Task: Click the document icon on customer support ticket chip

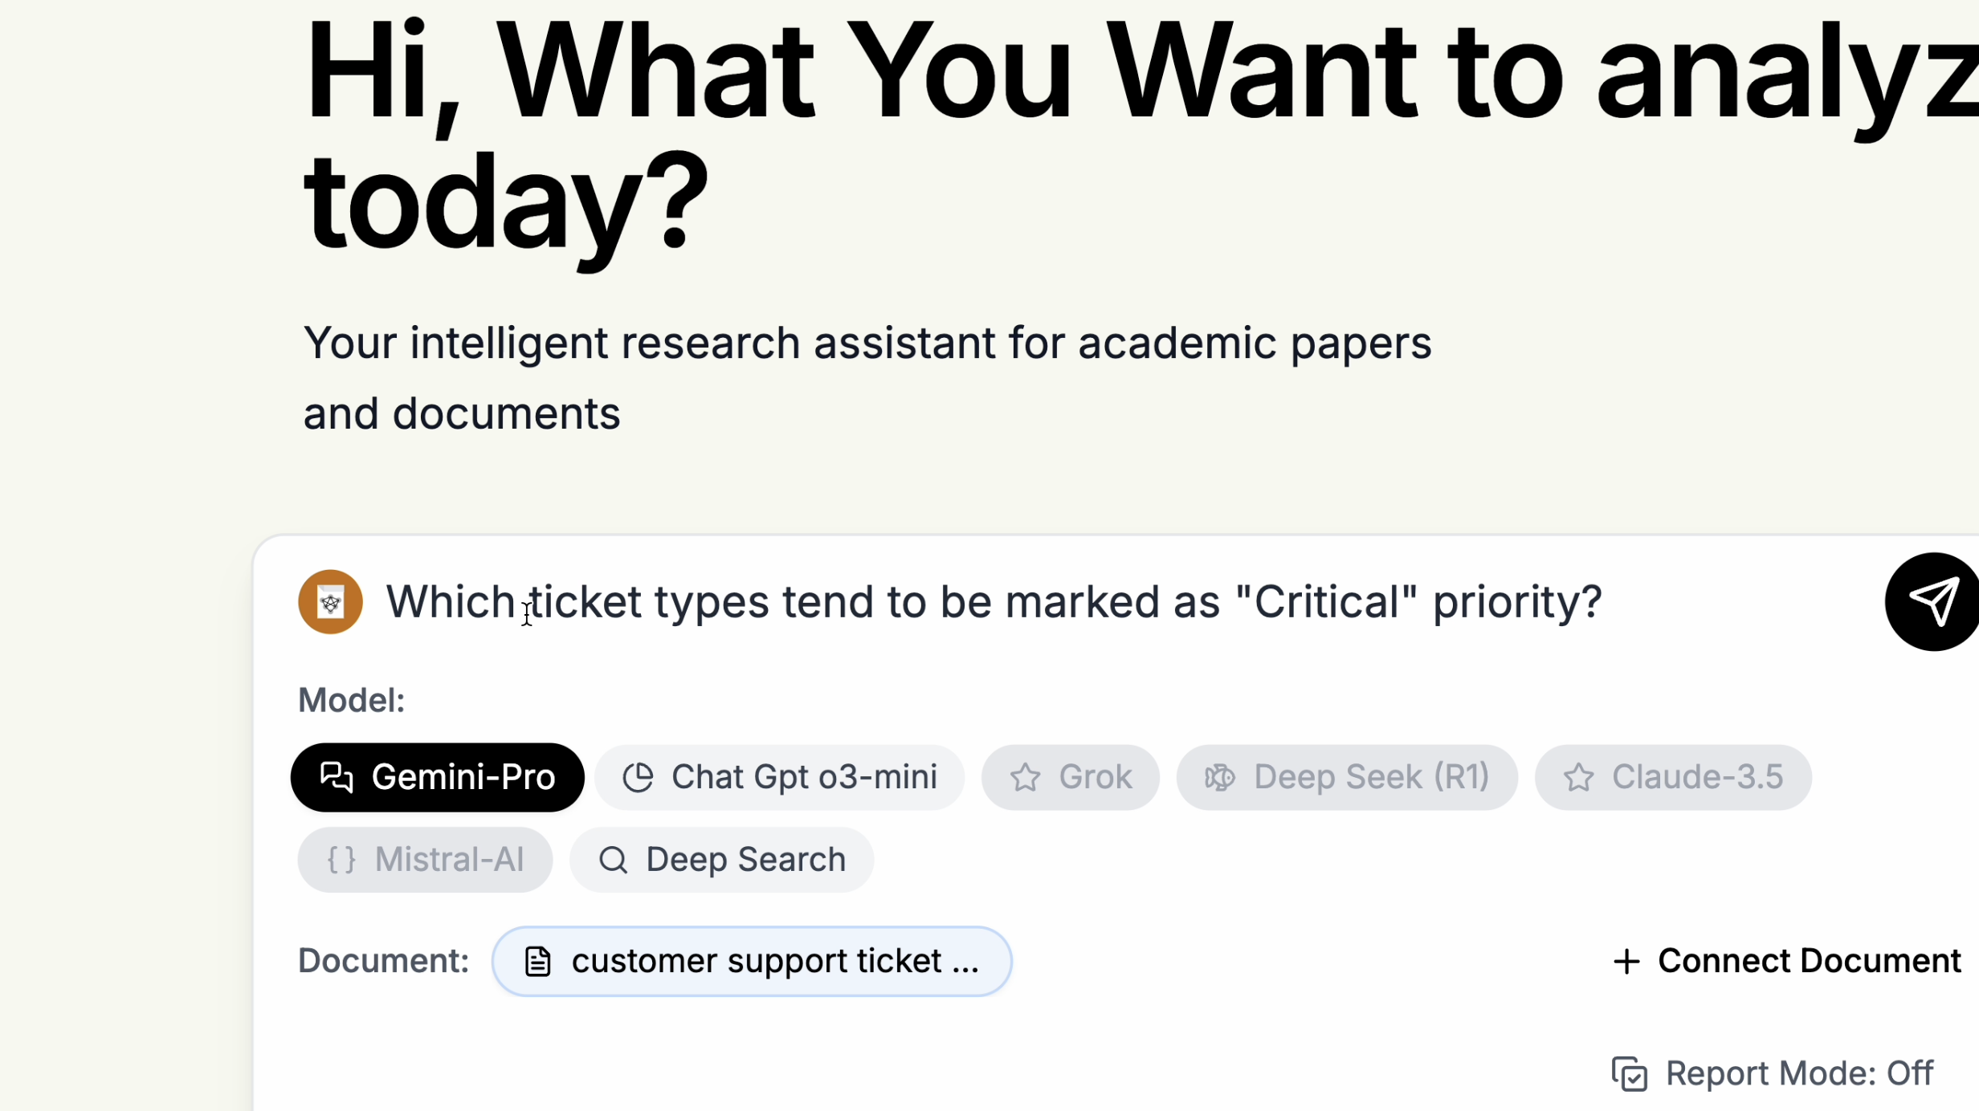Action: click(x=537, y=961)
